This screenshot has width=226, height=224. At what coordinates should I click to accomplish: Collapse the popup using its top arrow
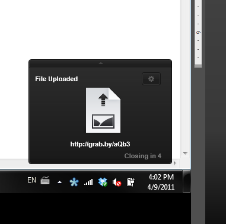click(101, 63)
